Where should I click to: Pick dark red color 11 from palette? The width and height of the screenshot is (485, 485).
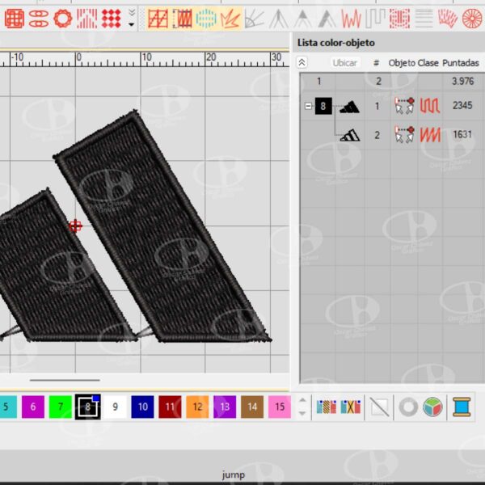pos(170,407)
